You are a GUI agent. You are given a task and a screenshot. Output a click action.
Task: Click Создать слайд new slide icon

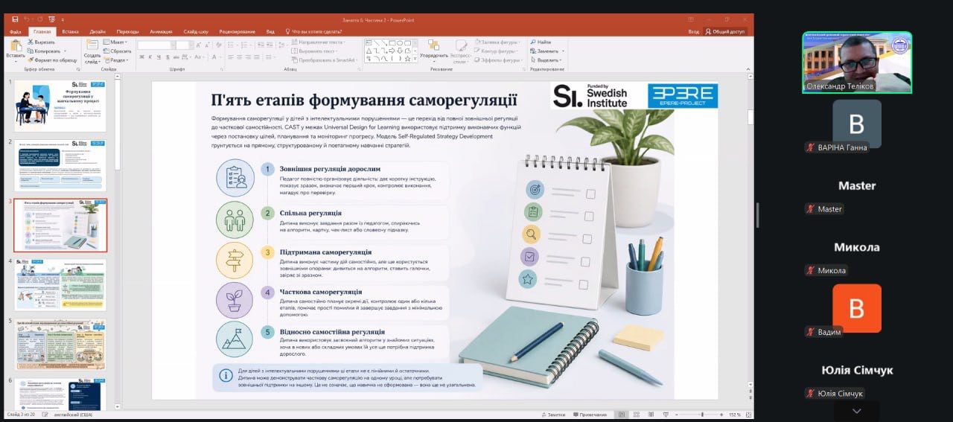click(92, 45)
